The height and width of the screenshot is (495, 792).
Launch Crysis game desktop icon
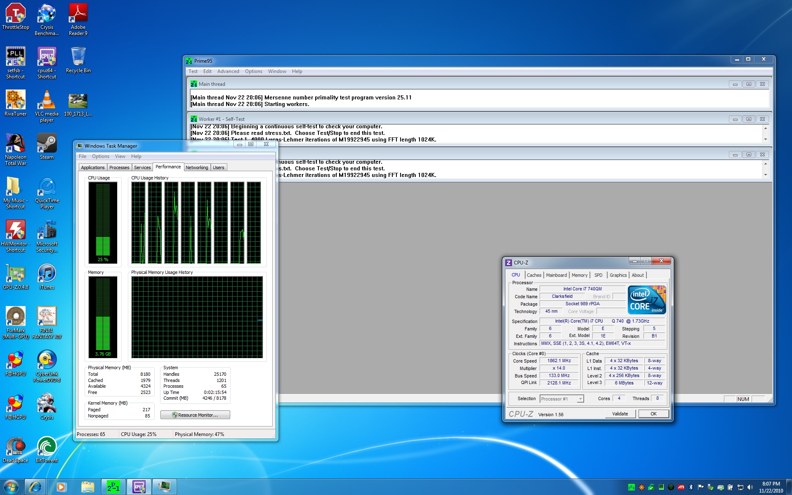pos(47,406)
